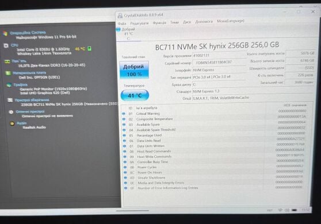The image size is (321, 224).
Task: Click the status dot for Host Write Commands
Action: click(125, 157)
